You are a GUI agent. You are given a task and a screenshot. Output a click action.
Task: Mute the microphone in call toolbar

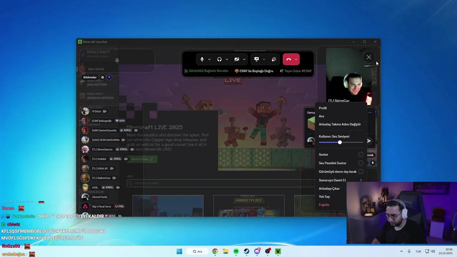202,59
